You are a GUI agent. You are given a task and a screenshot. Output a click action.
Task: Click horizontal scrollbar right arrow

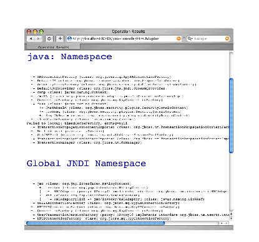click(226, 223)
